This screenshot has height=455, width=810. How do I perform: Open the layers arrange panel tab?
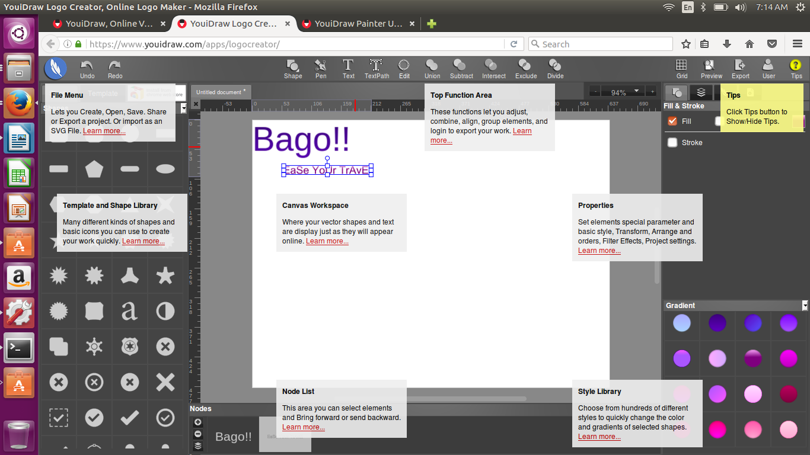[x=701, y=92]
